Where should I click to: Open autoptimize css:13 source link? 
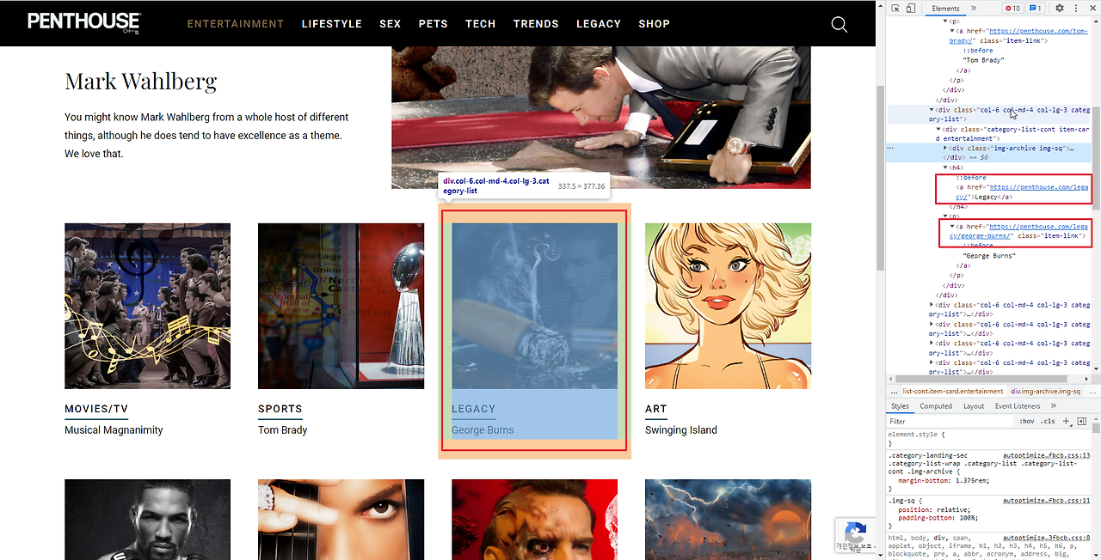click(1047, 455)
